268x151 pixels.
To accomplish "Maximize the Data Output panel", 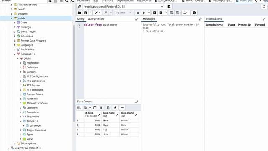I will (137, 102).
